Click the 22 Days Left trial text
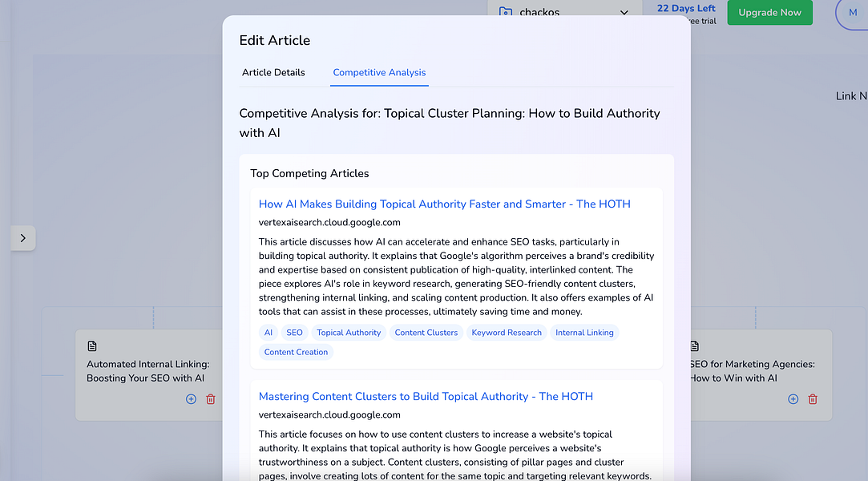The height and width of the screenshot is (481, 868). tap(686, 8)
